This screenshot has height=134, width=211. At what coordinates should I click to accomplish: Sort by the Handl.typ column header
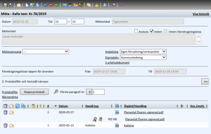[92, 106]
